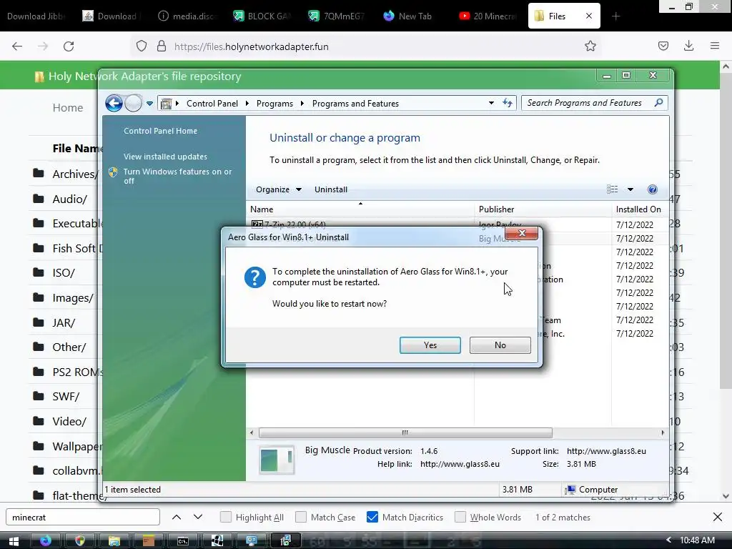Open recent pages dropdown beside nav arrows

149,104
